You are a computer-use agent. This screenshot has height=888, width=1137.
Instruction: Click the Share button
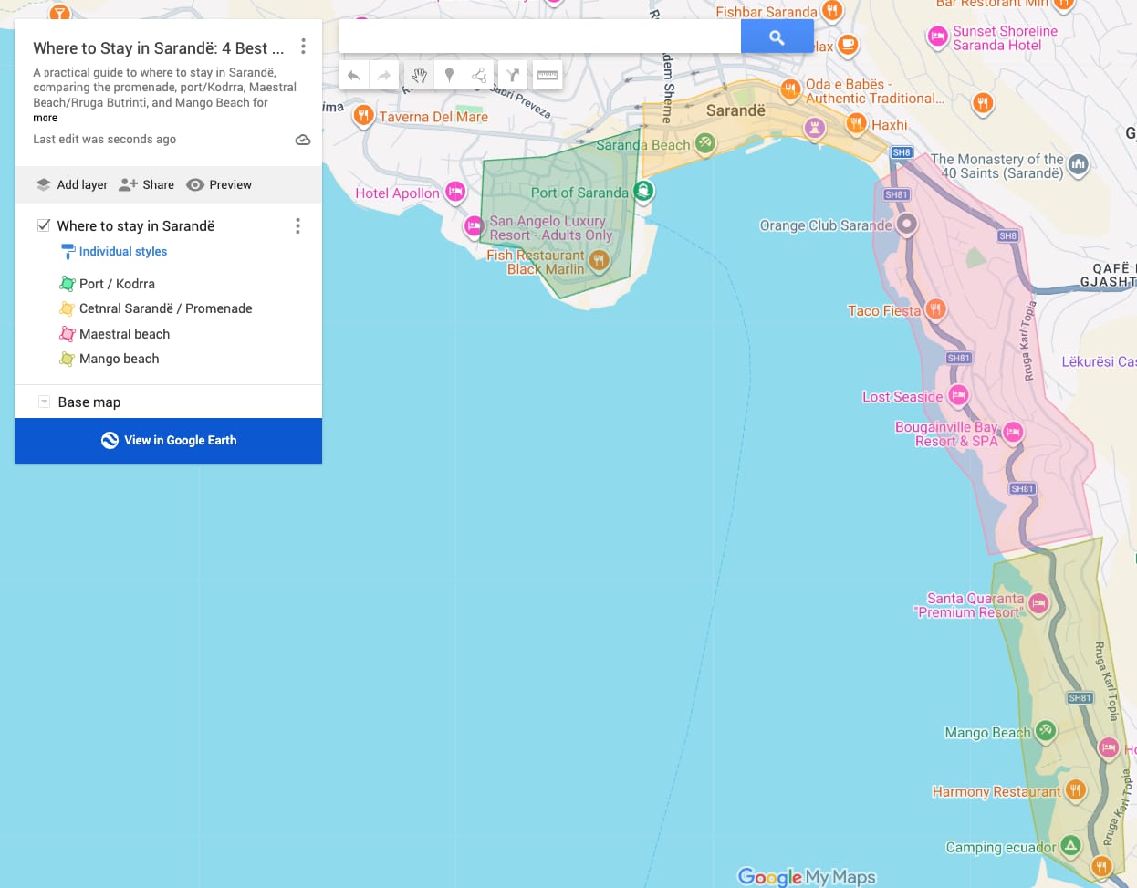[146, 184]
